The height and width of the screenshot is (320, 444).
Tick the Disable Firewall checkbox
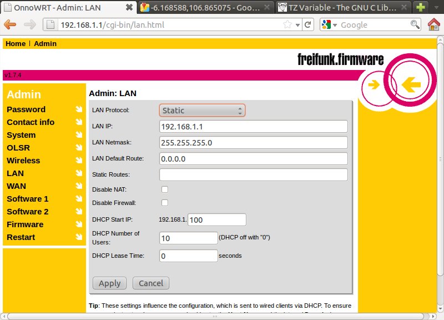point(165,203)
